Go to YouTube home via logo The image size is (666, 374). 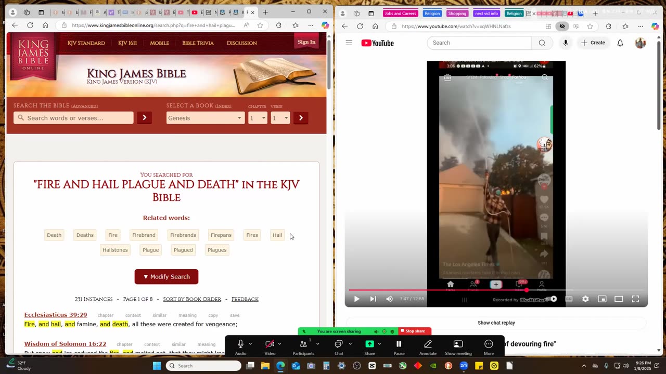pos(378,43)
